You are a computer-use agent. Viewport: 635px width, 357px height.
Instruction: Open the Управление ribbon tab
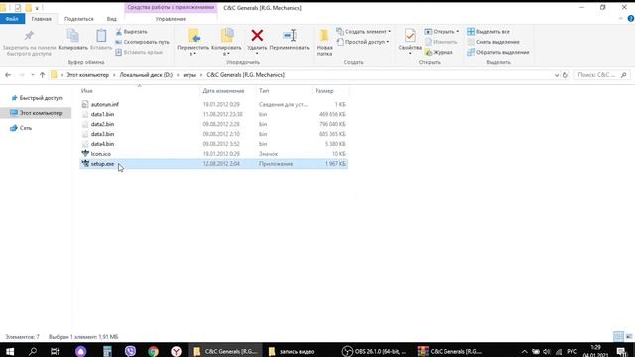click(x=171, y=19)
